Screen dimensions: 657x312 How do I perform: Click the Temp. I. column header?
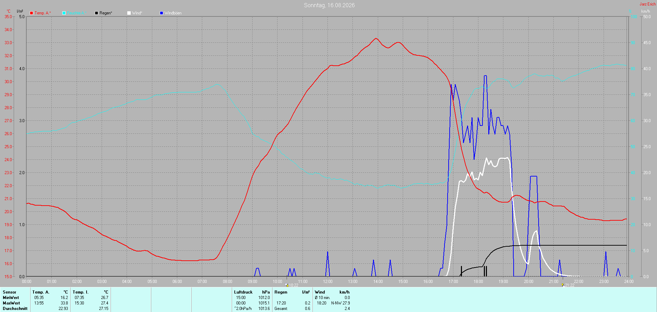tap(80, 292)
